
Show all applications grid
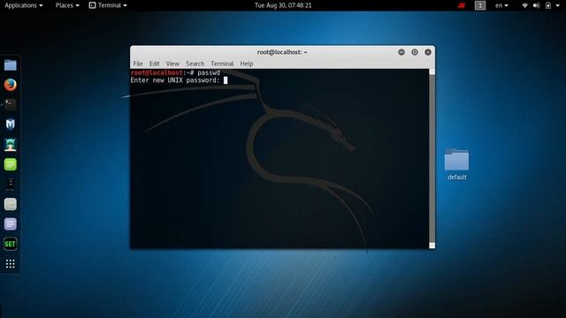pyautogui.click(x=10, y=264)
